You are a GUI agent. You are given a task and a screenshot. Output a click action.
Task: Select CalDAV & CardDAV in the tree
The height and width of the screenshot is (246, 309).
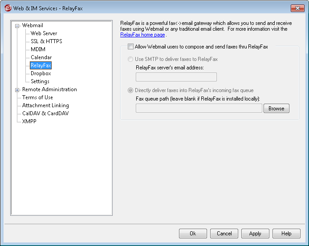(45, 113)
